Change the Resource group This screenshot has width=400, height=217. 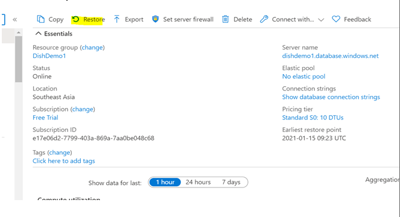(x=92, y=48)
